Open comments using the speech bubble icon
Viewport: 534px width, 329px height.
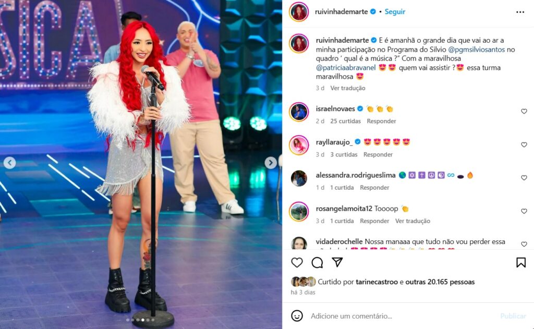[317, 262]
